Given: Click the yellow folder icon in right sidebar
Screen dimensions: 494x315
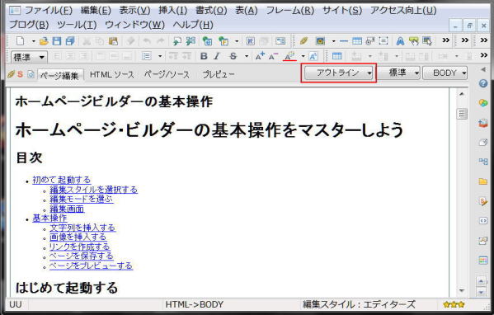Looking at the screenshot, I should [483, 181].
